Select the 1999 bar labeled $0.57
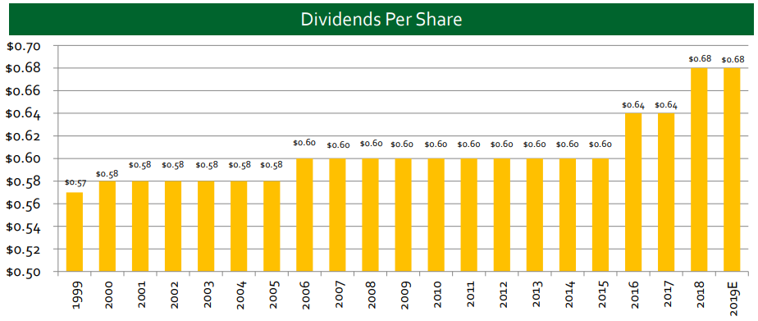Viewport: 758px width, 321px height. click(x=75, y=232)
